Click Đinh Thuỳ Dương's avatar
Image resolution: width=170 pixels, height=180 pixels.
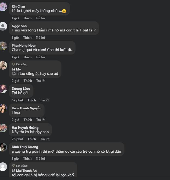click(3, 147)
